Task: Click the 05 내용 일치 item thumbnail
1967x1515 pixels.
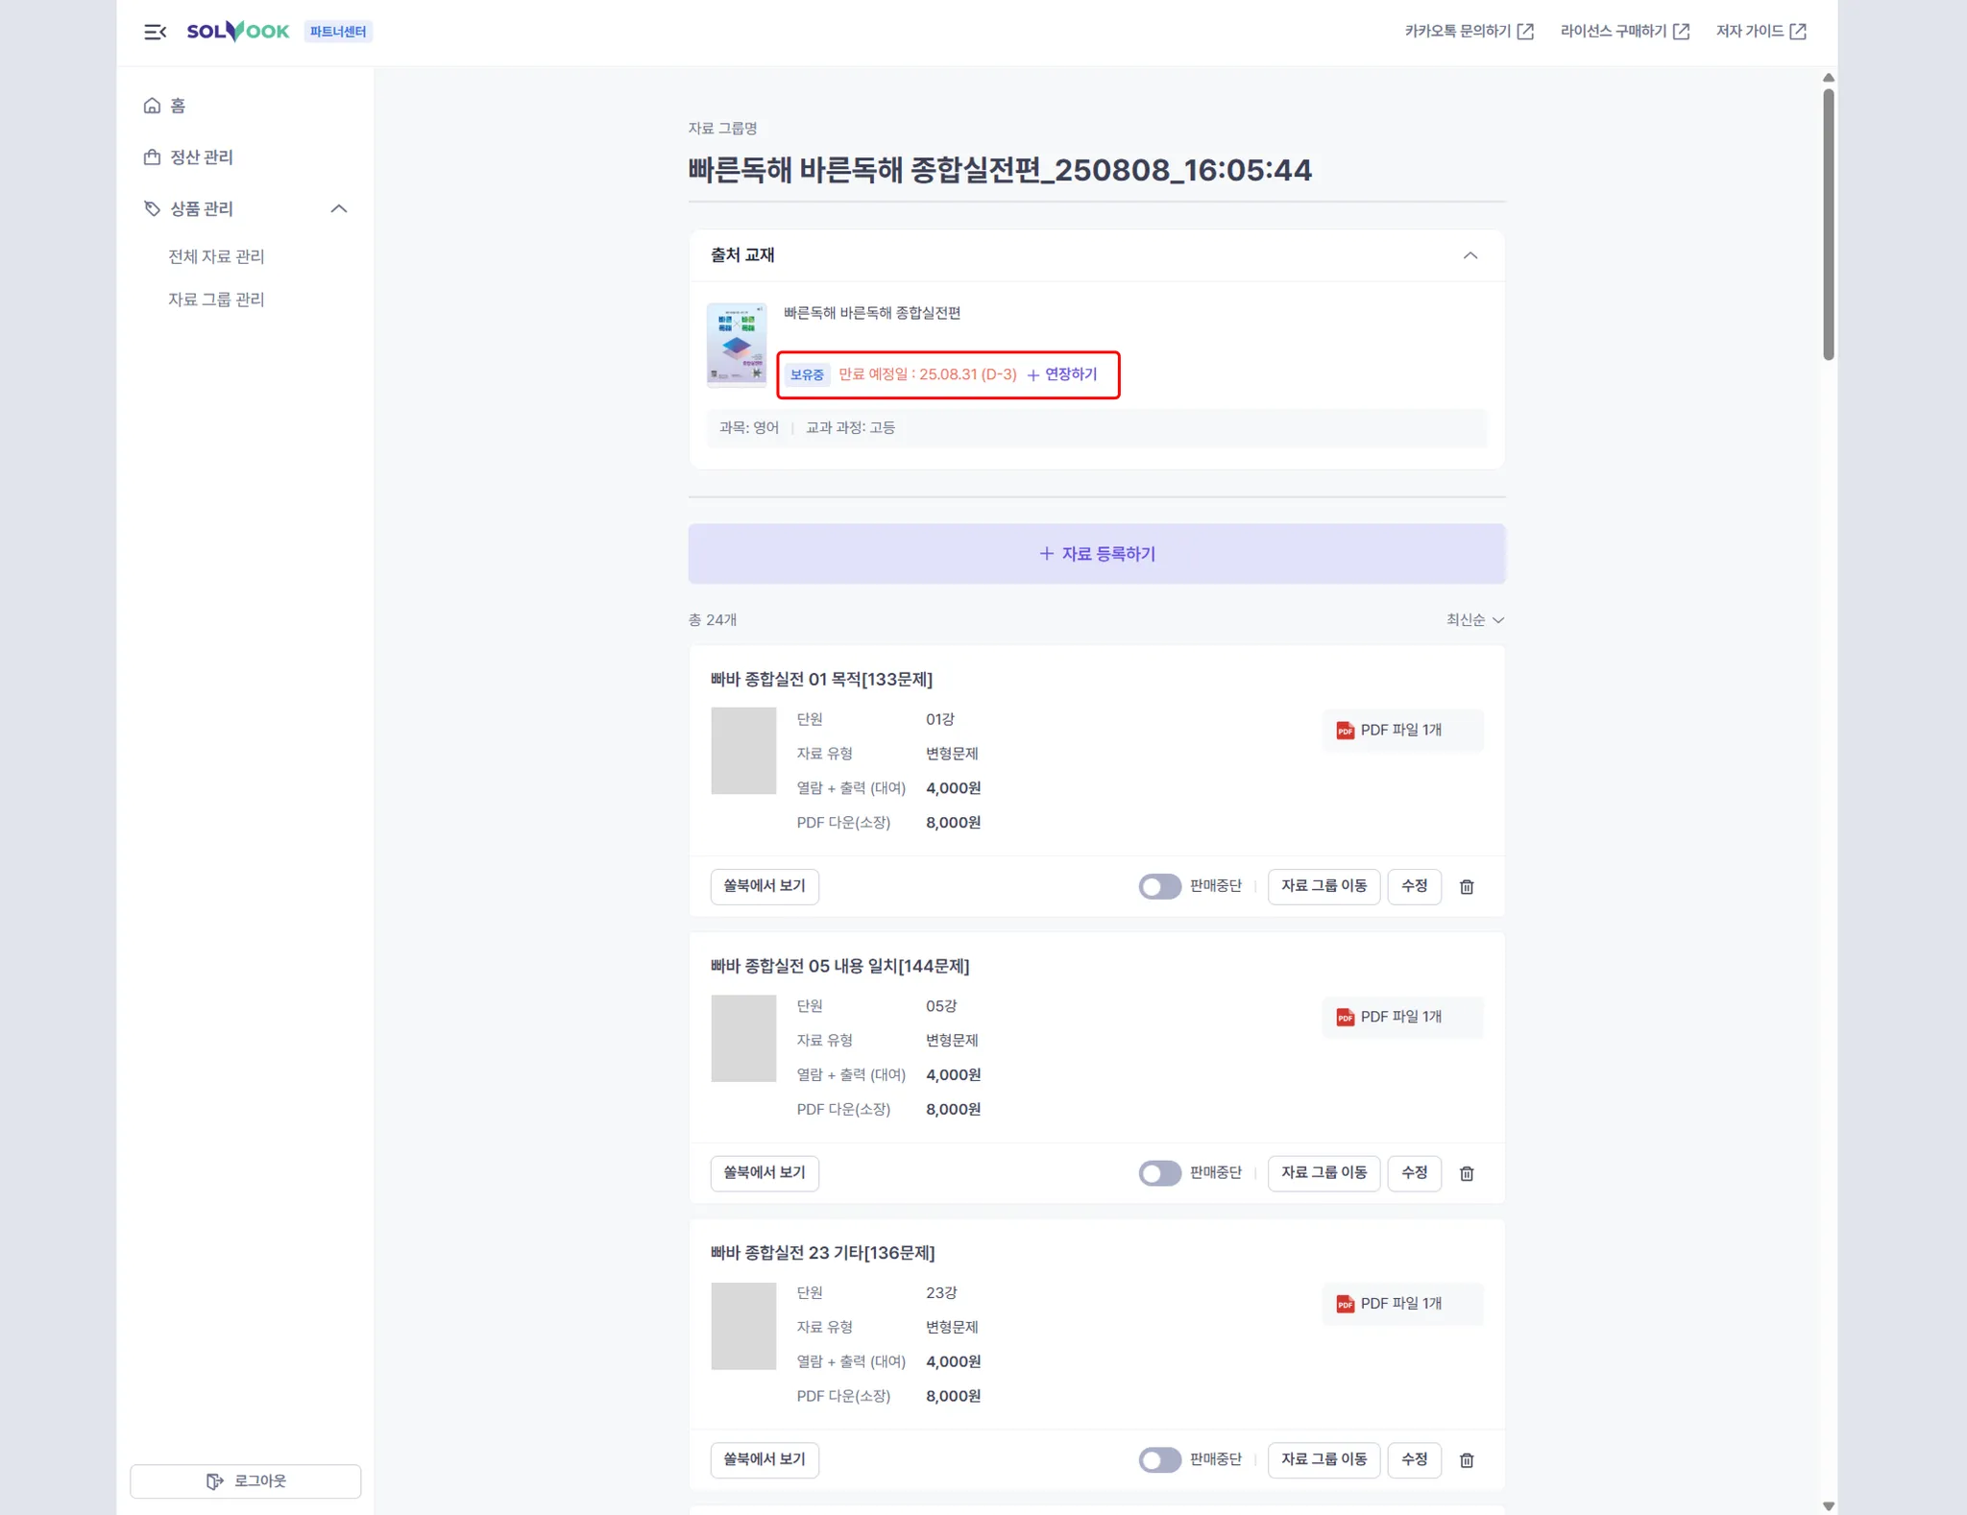Action: 743,1038
